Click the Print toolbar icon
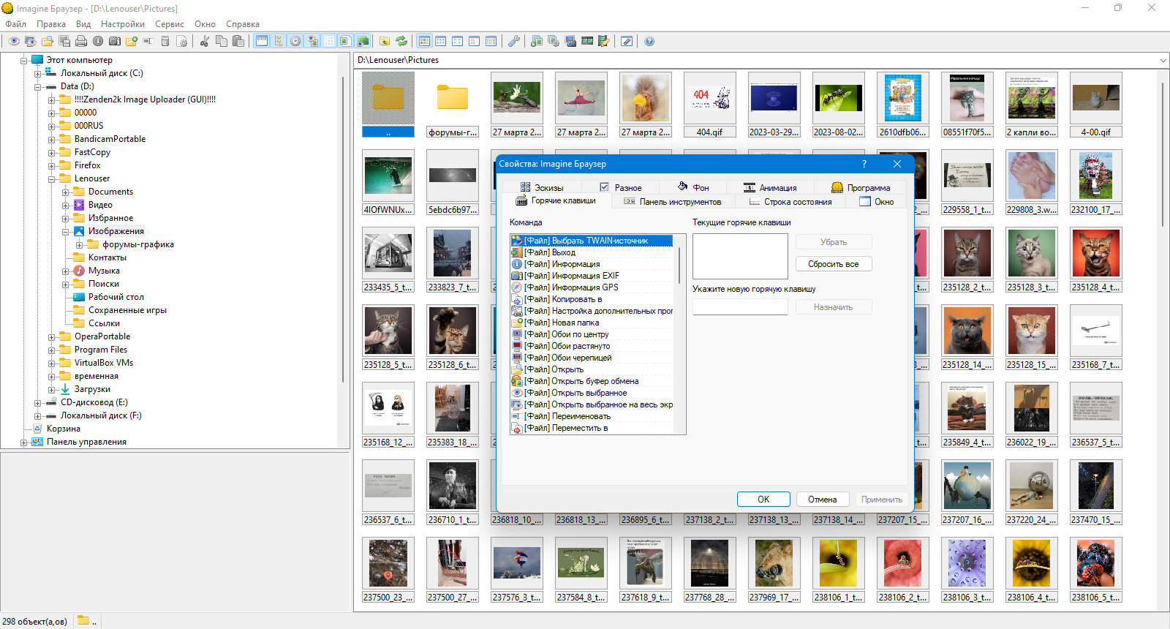This screenshot has height=629, width=1170. [81, 41]
